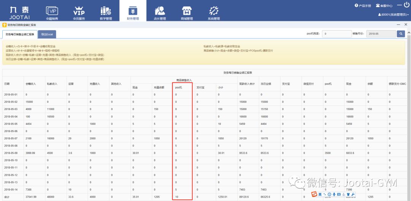This screenshot has height=201, width=411.
Task: Open the 会籍销售 VIP card module
Action: click(x=52, y=13)
